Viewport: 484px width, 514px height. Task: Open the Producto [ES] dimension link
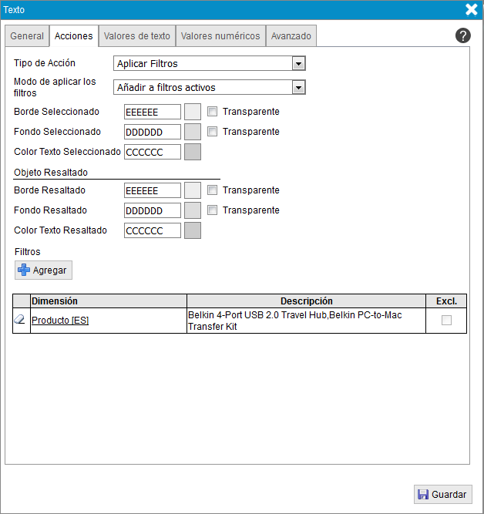click(60, 321)
